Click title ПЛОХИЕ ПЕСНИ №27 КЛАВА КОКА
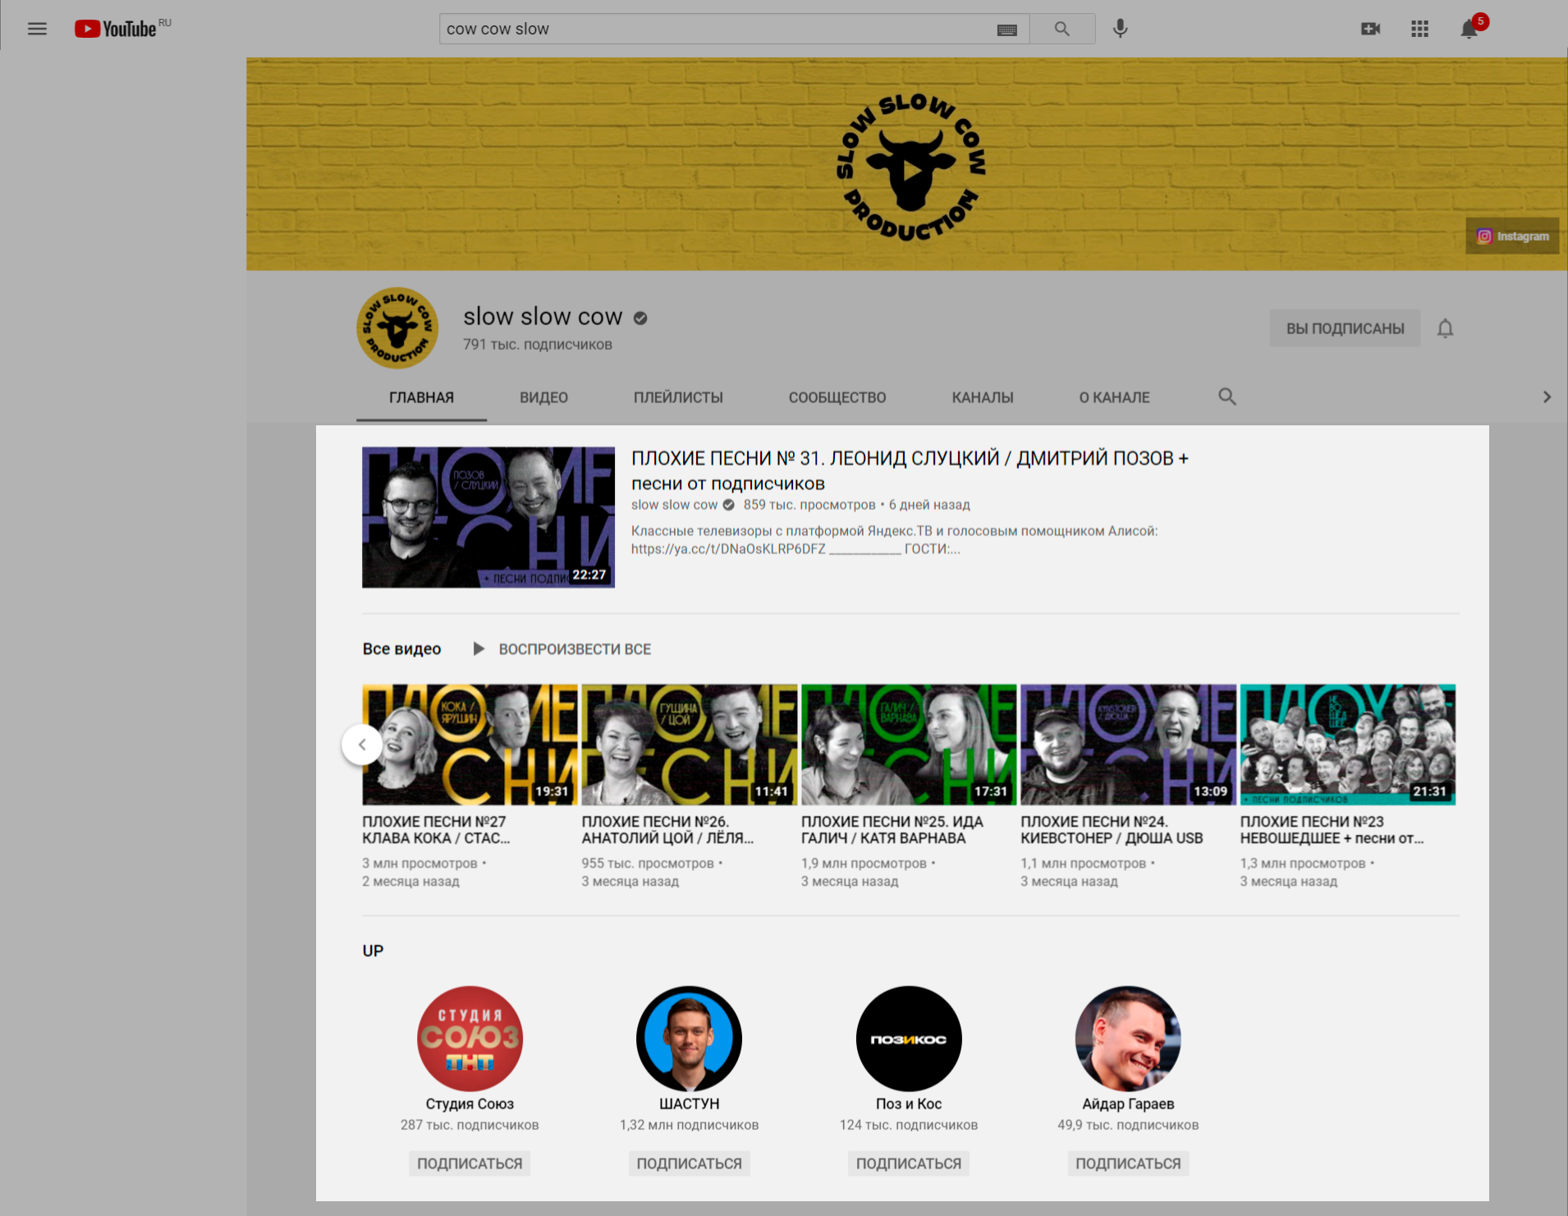 click(x=436, y=829)
